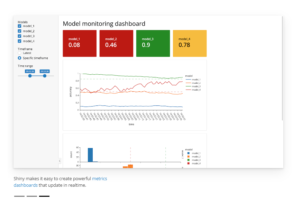Select the Latest timeframe radio button
292x203 pixels.
tap(20, 53)
